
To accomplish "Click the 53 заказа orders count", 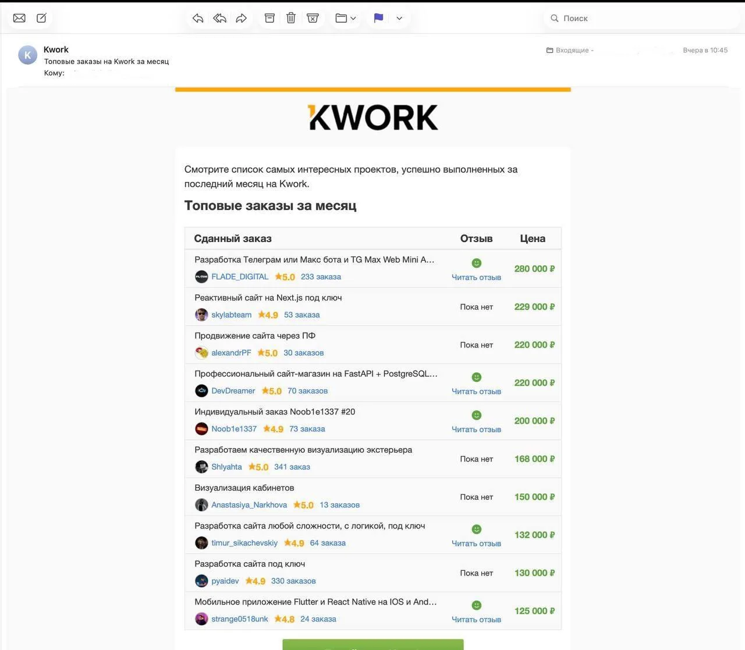I will [x=302, y=315].
